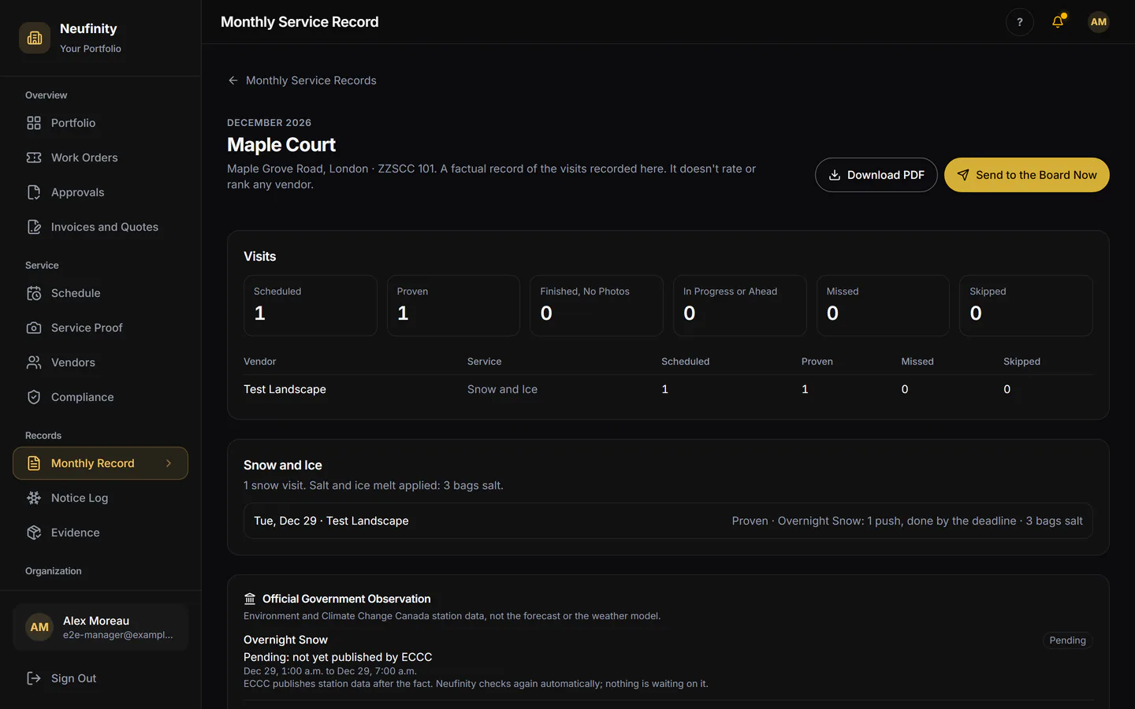Click the Tue, Dec 29 visit row
The height and width of the screenshot is (709, 1135).
point(668,521)
